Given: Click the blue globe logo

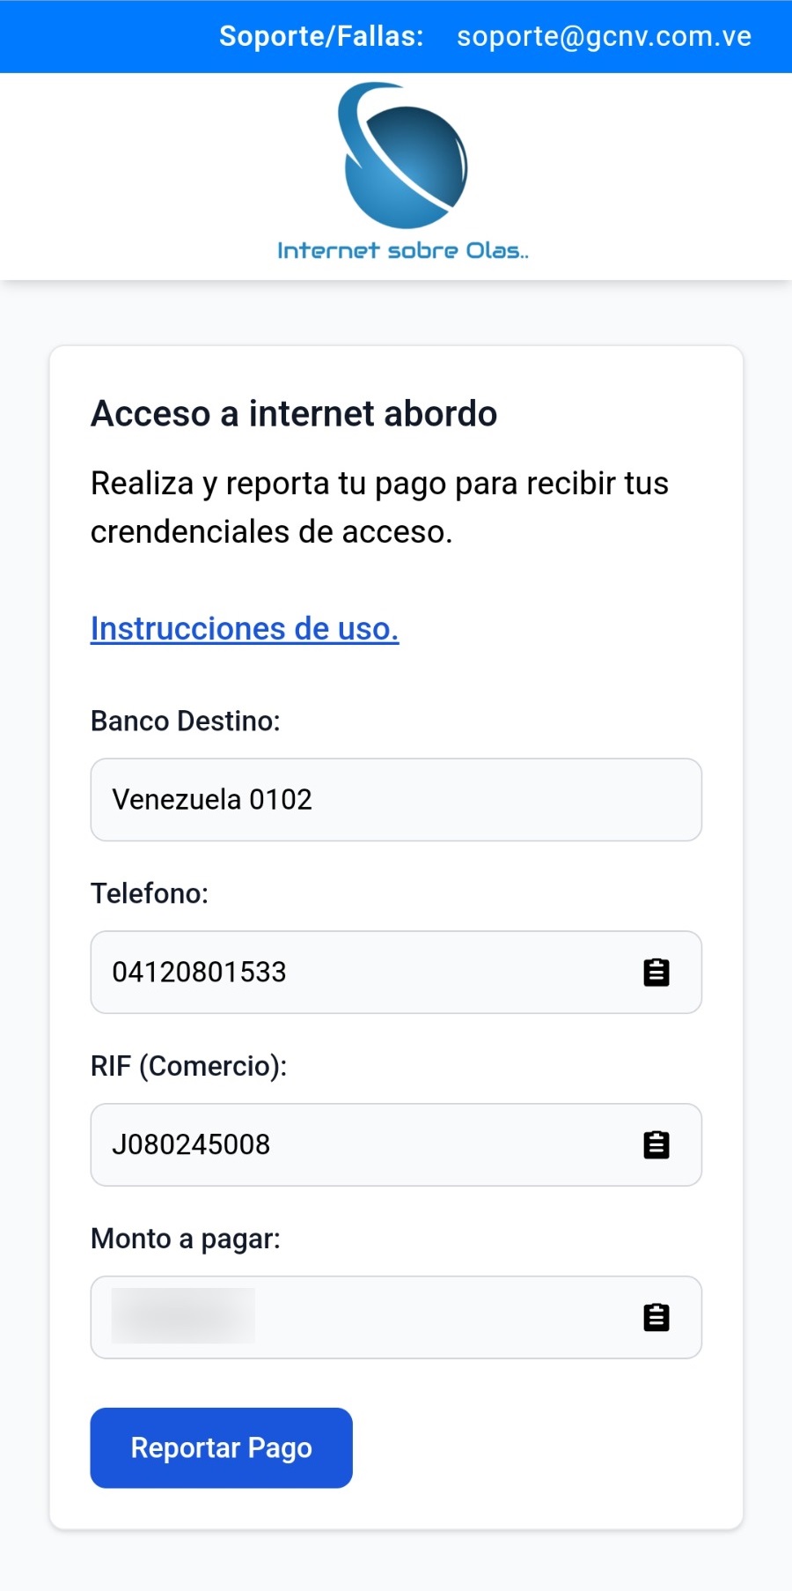Looking at the screenshot, I should [403, 155].
